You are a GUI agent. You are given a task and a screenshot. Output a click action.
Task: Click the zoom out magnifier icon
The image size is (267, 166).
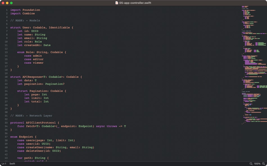pyautogui.click(x=251, y=164)
